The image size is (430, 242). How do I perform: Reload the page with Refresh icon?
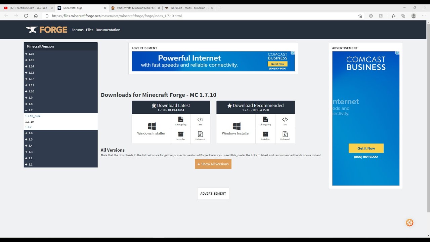click(x=26, y=16)
